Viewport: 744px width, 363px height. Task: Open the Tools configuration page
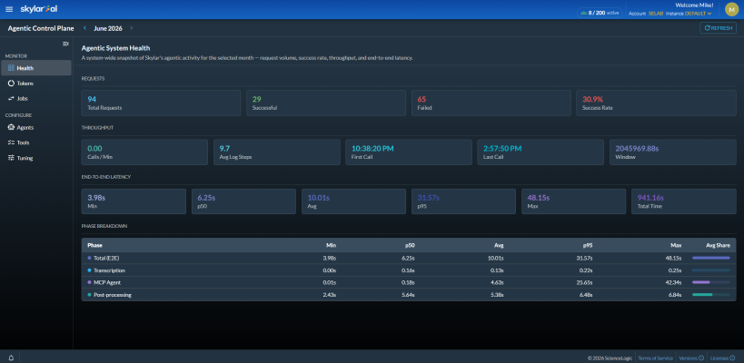pyautogui.click(x=36, y=142)
